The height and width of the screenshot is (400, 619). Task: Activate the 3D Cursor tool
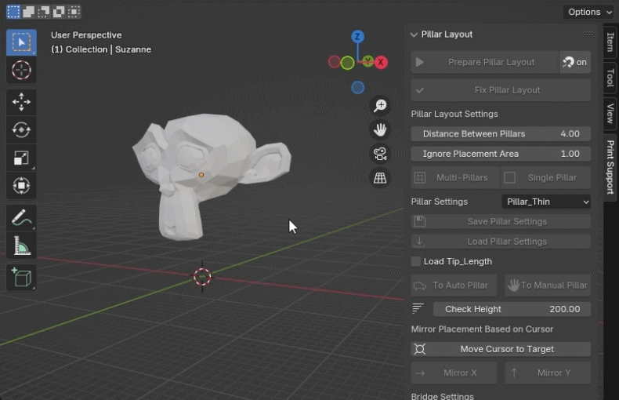click(x=21, y=71)
